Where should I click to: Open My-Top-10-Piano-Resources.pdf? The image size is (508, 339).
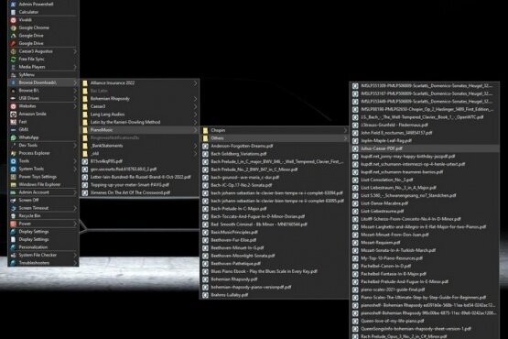[425, 258]
